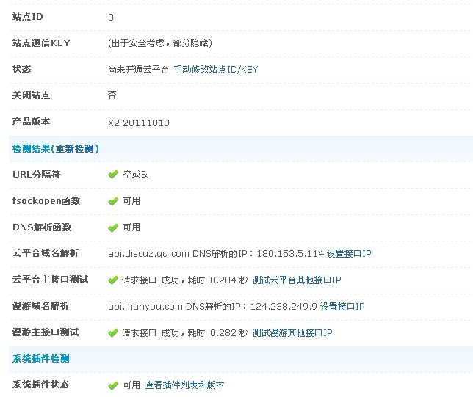Click the 漫游主接口测试 label

(46, 332)
